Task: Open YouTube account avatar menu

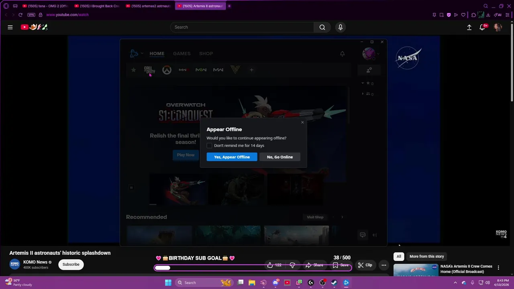Action: pos(498,27)
